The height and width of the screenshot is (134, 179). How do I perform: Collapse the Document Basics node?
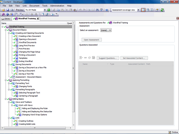coord(6,30)
